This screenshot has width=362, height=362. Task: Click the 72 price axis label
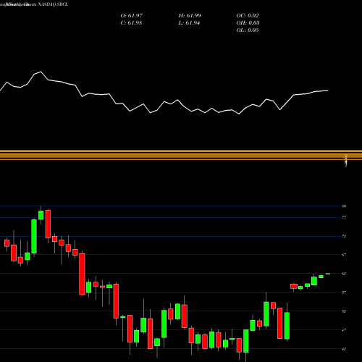(x=344, y=236)
